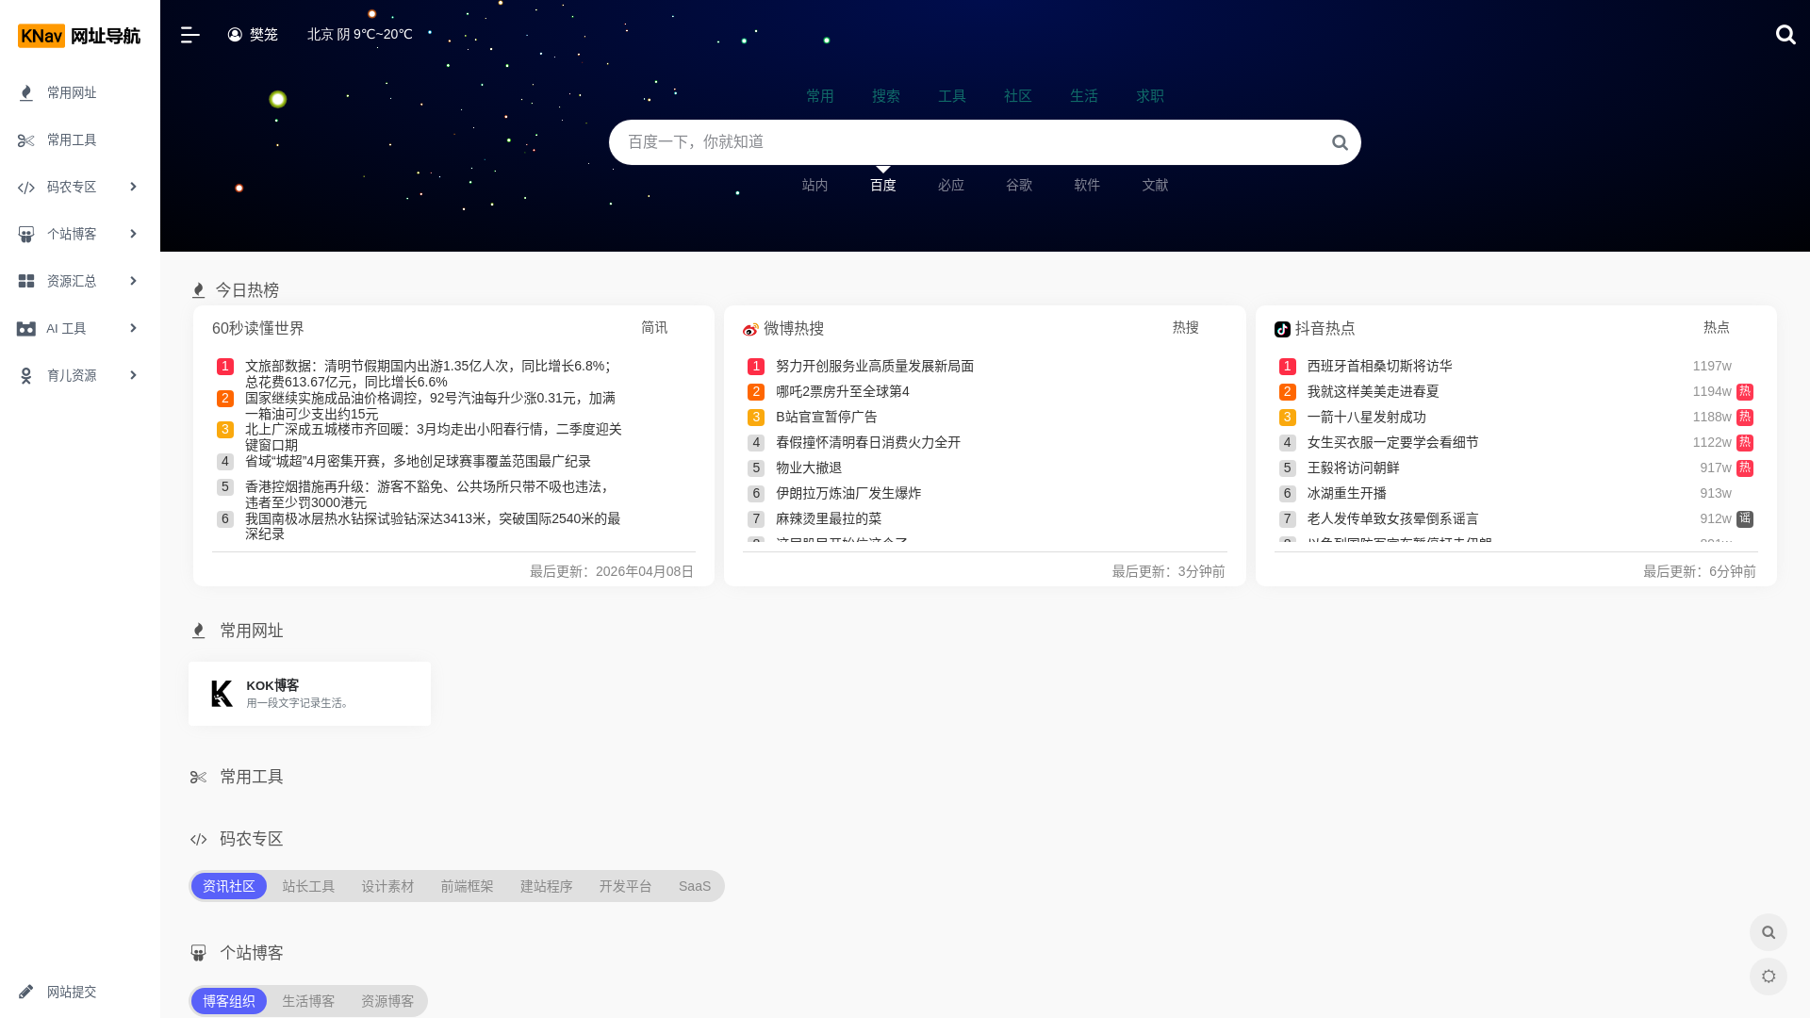Click the icon beside 个站博客 section heading

[198, 953]
